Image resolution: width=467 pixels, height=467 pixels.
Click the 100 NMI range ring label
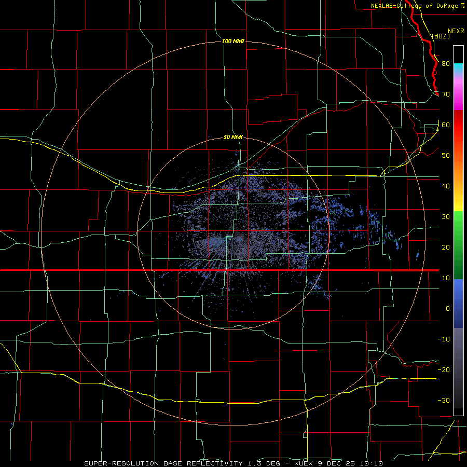[x=233, y=41]
